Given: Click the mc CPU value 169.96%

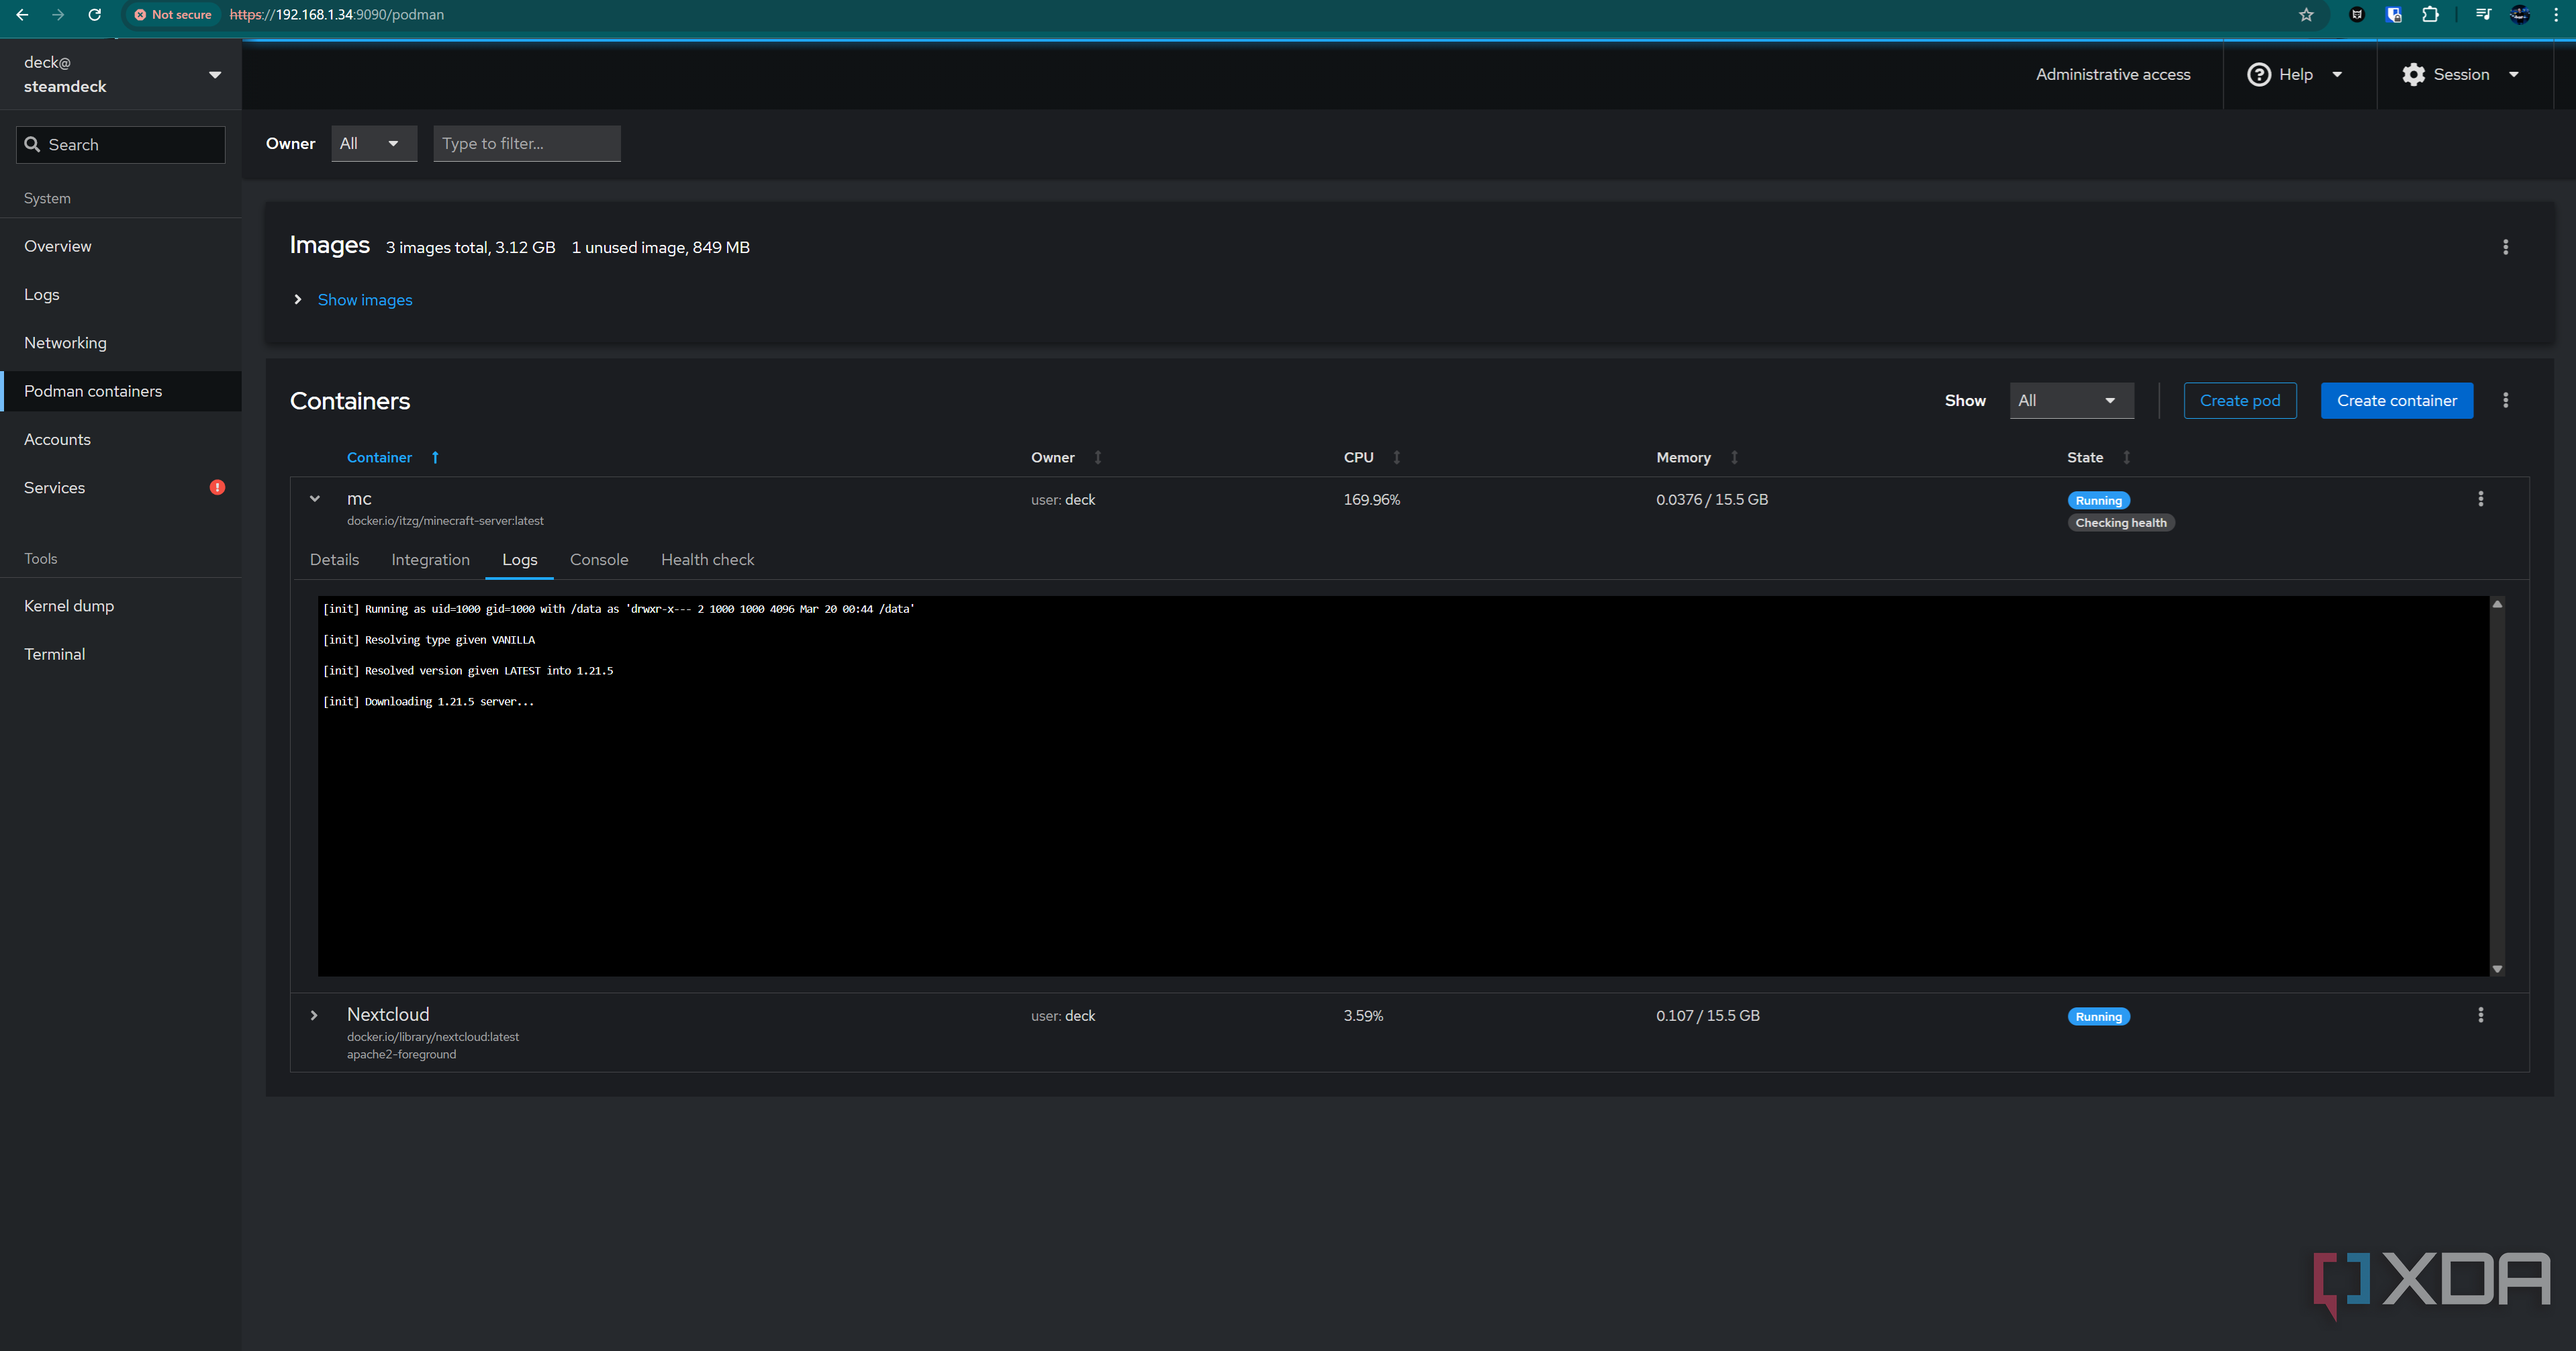Looking at the screenshot, I should tap(1372, 499).
